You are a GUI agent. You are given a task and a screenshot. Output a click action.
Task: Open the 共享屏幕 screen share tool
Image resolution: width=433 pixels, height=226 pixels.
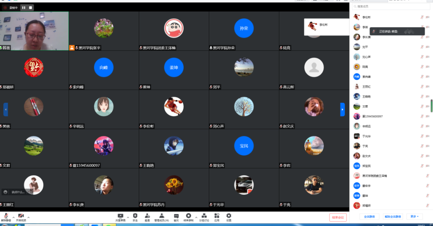coord(120,217)
